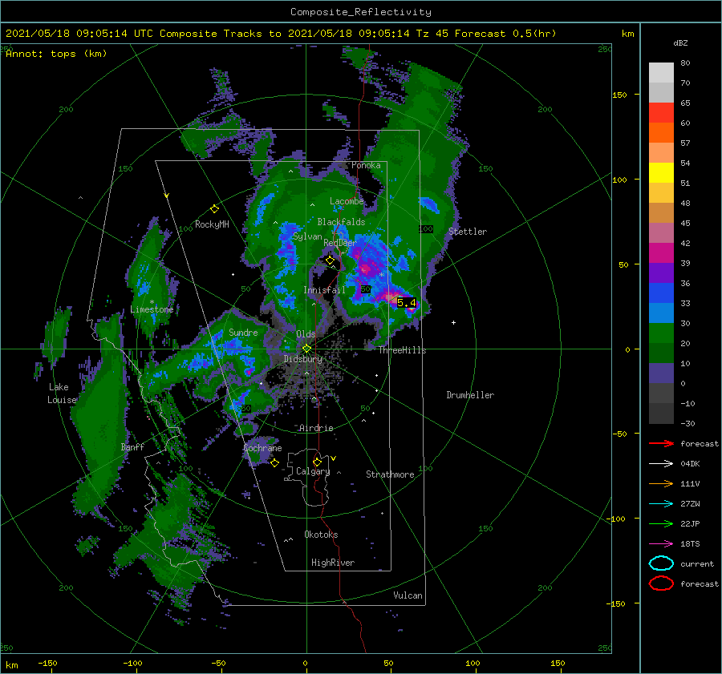
Task: Click the -30 value in dBZ scale
Action: (x=688, y=423)
